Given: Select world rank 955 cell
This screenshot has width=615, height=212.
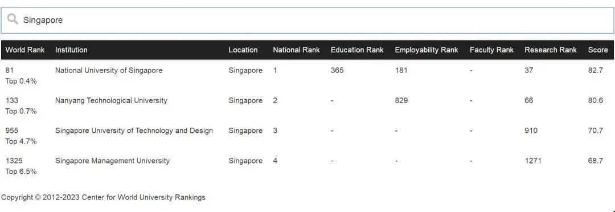Looking at the screenshot, I should click(12, 131).
